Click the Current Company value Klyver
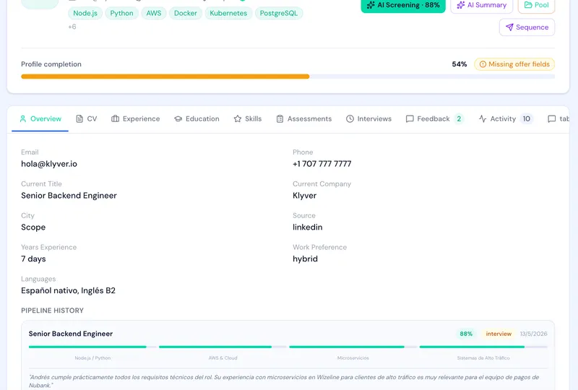 (x=304, y=196)
